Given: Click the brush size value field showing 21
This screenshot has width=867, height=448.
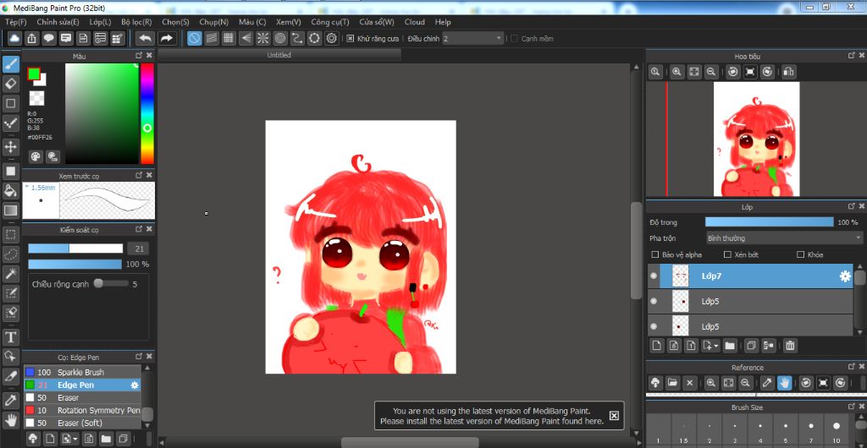Looking at the screenshot, I should (x=138, y=249).
